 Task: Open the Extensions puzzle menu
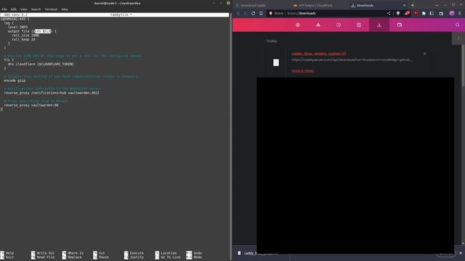coord(424,13)
